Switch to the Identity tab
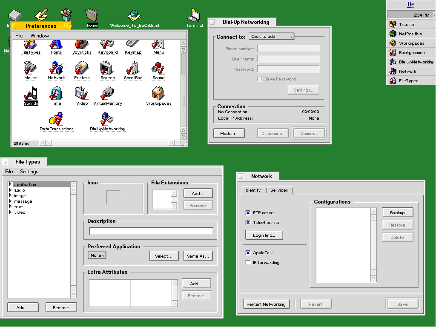Image resolution: width=436 pixels, height=327 pixels. 253,190
